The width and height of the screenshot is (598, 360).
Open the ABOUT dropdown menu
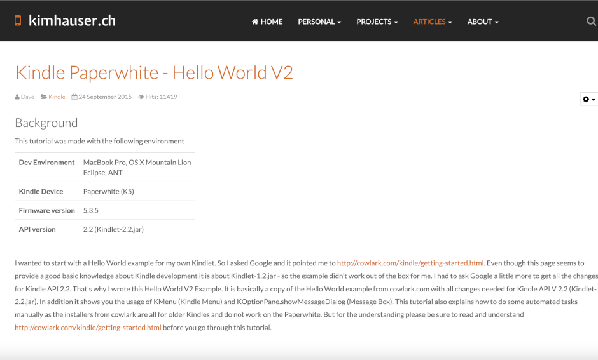click(483, 22)
